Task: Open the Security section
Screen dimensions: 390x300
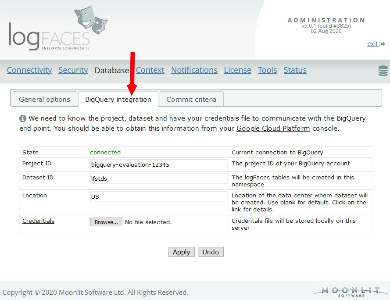Action: pyautogui.click(x=73, y=70)
